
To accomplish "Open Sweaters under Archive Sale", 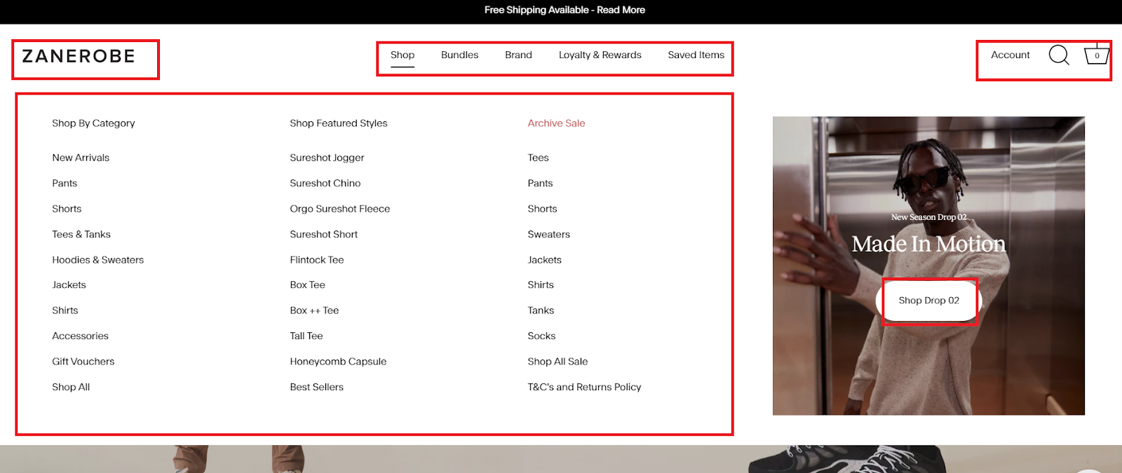I will (x=549, y=234).
